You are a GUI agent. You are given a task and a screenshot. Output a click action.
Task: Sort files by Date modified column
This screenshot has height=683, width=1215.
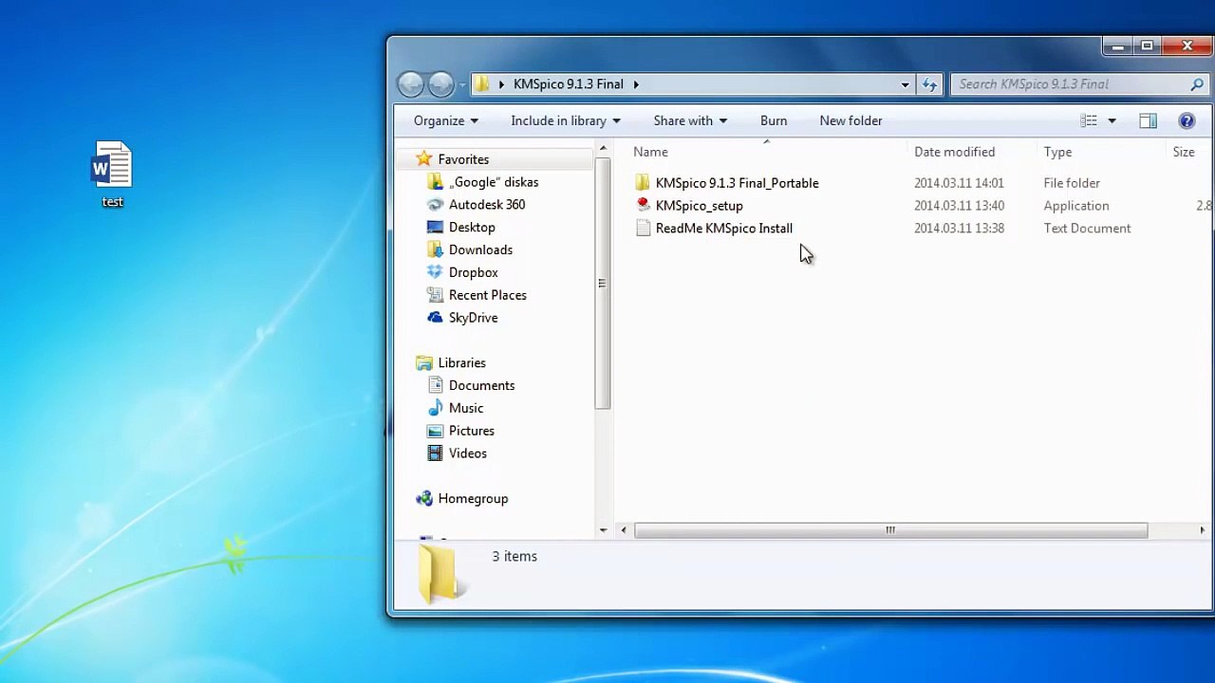954,152
